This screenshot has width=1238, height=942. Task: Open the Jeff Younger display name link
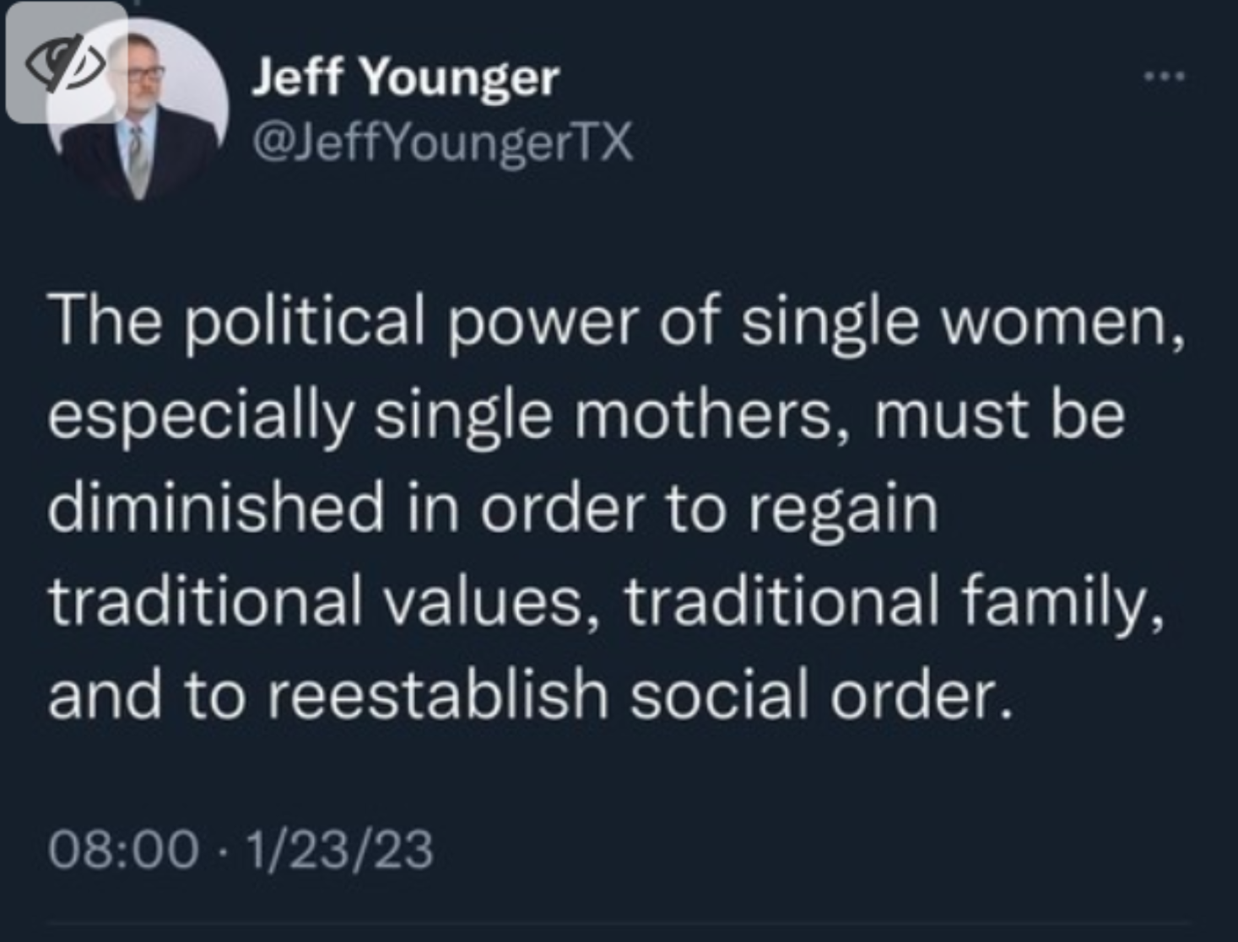point(405,78)
